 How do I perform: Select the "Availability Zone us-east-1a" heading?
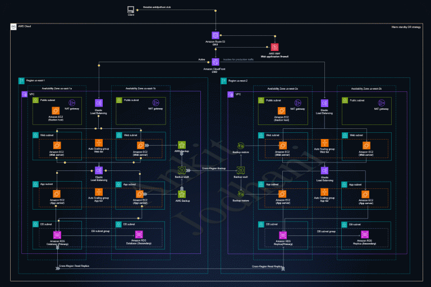pyautogui.click(x=57, y=89)
